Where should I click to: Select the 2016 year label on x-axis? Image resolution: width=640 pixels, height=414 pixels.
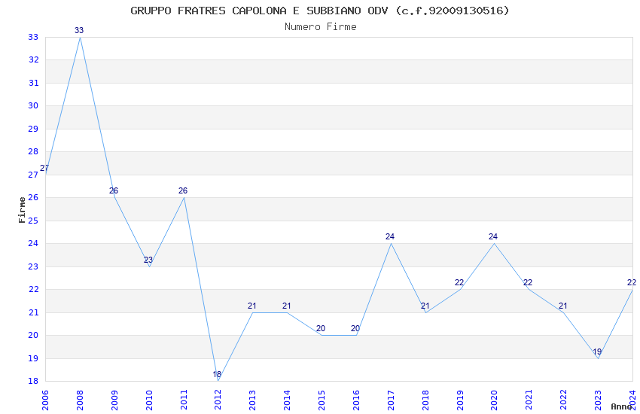(356, 400)
